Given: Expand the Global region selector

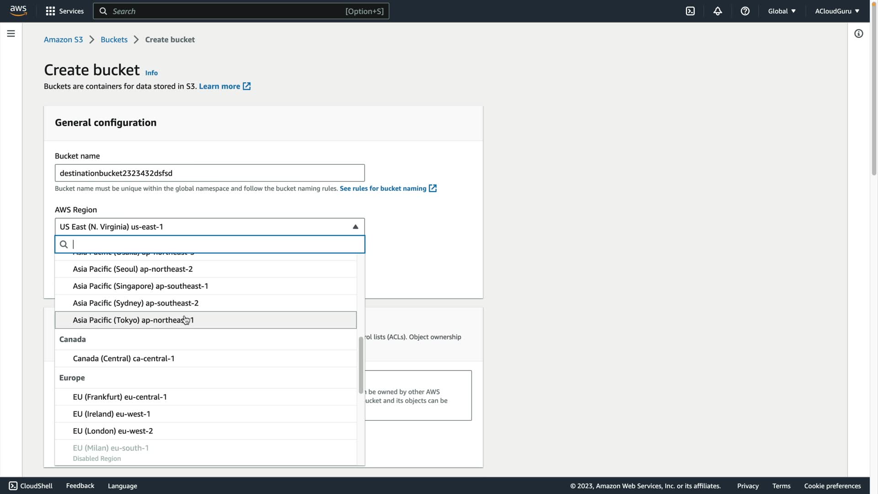Looking at the screenshot, I should click(x=782, y=11).
